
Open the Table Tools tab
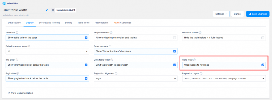[x=83, y=23]
